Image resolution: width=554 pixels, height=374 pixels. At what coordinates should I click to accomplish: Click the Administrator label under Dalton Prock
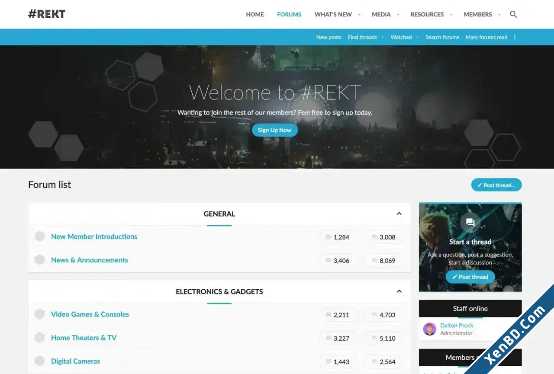tap(456, 333)
